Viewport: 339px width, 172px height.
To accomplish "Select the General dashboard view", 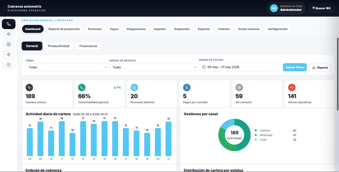I will [x=32, y=46].
